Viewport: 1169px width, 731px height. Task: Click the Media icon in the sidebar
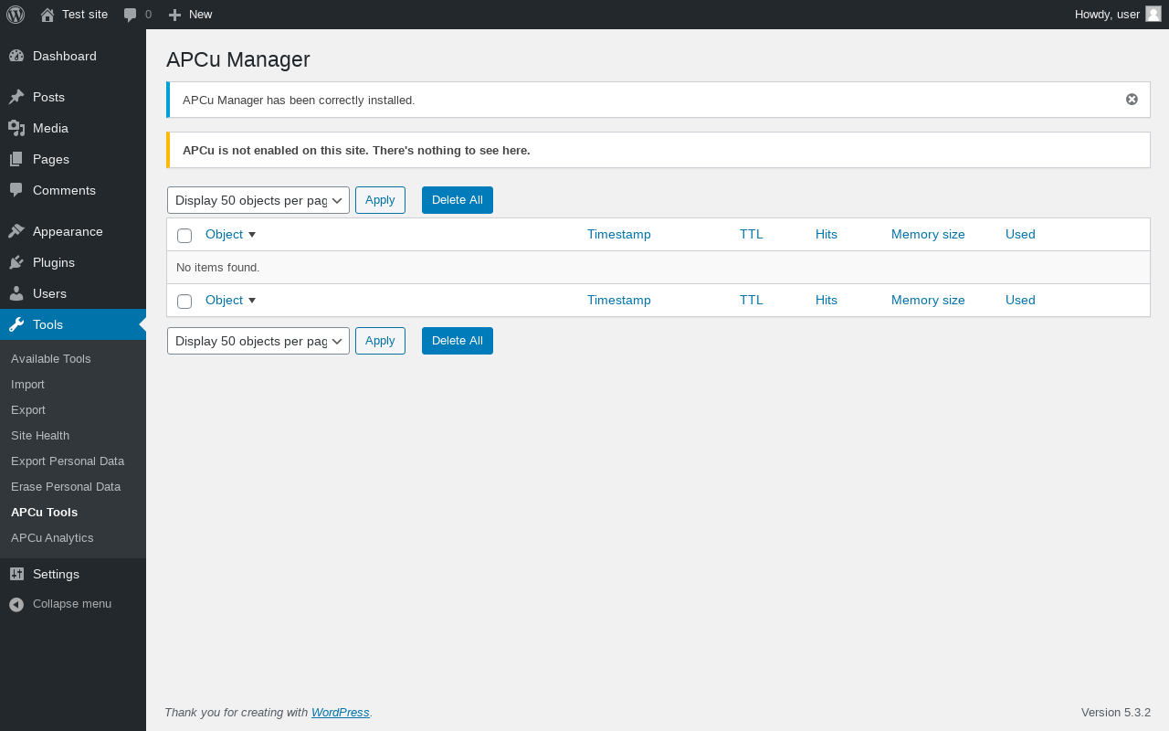click(x=16, y=128)
